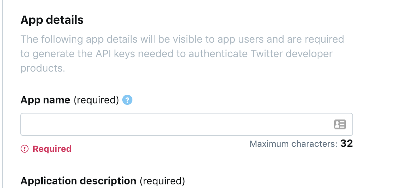Click the blue help question mark icon
The image size is (403, 188).
tap(127, 100)
